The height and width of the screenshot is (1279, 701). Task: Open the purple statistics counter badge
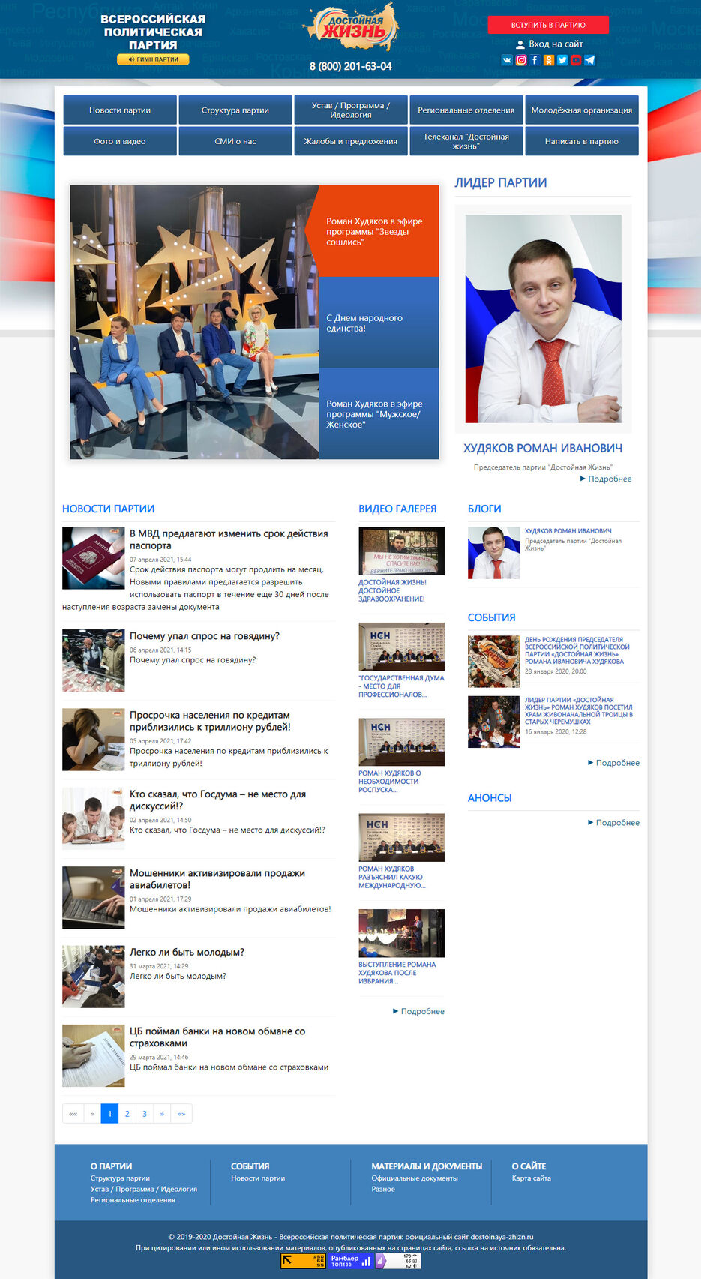coord(398,1261)
